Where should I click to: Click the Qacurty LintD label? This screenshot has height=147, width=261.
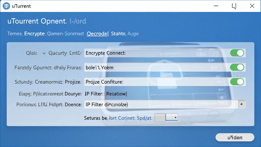tap(65, 53)
